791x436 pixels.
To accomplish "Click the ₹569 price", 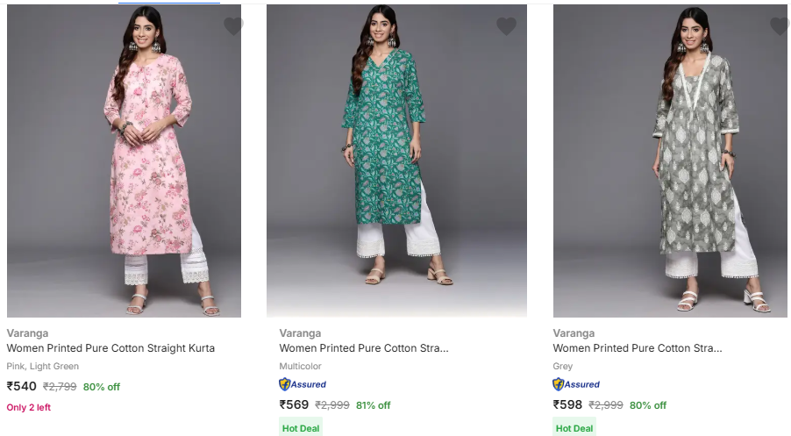I will point(295,405).
